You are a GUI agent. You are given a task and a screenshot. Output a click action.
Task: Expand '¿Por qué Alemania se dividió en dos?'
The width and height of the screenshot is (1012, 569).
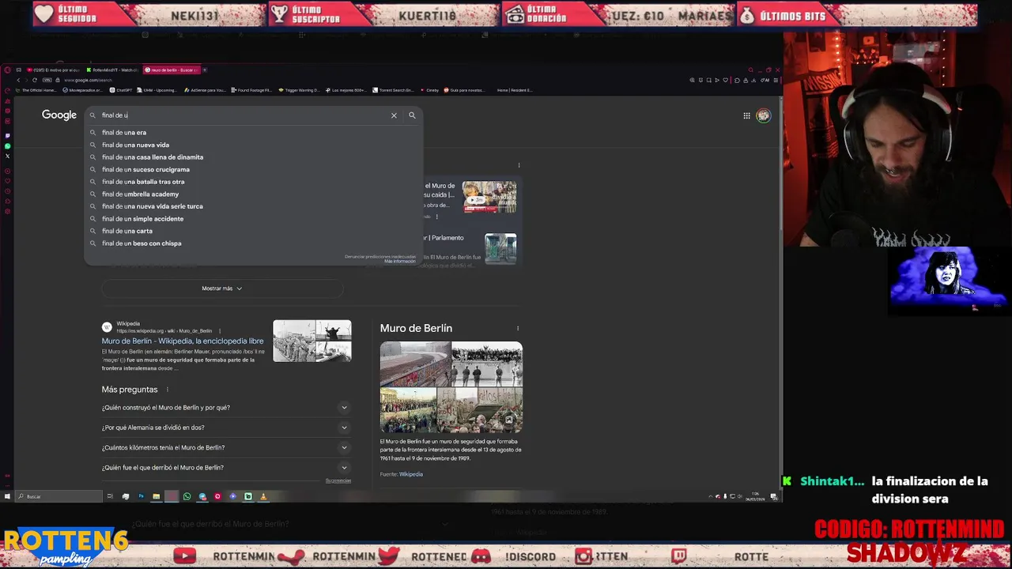pos(225,428)
